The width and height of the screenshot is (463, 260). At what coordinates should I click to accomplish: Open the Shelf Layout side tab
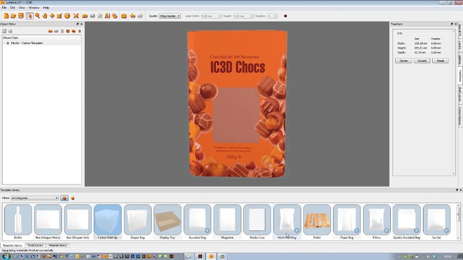460,94
